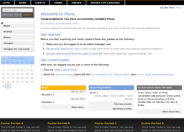The width and height of the screenshot is (184, 132).
Task: Click More about this link
Action: pos(172,112)
